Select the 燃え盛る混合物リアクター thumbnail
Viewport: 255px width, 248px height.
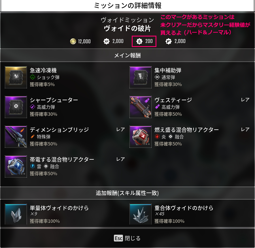141,137
